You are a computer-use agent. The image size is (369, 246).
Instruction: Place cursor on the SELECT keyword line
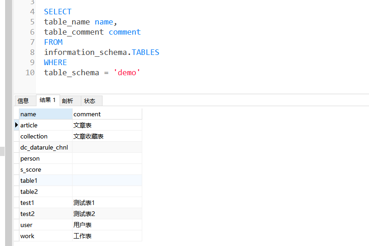click(x=58, y=12)
